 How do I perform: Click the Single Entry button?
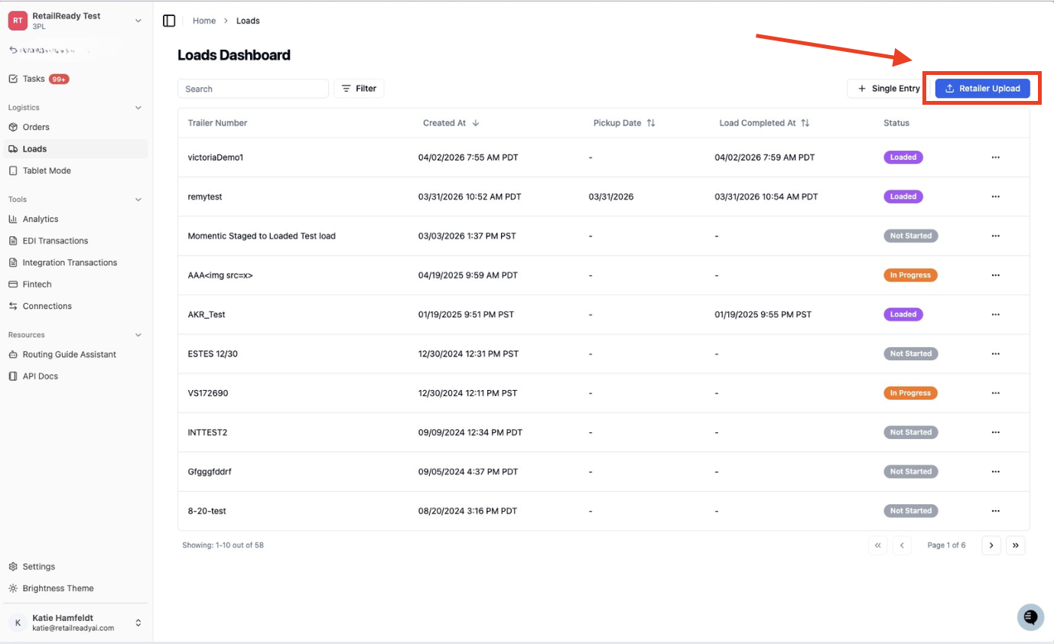pyautogui.click(x=888, y=89)
